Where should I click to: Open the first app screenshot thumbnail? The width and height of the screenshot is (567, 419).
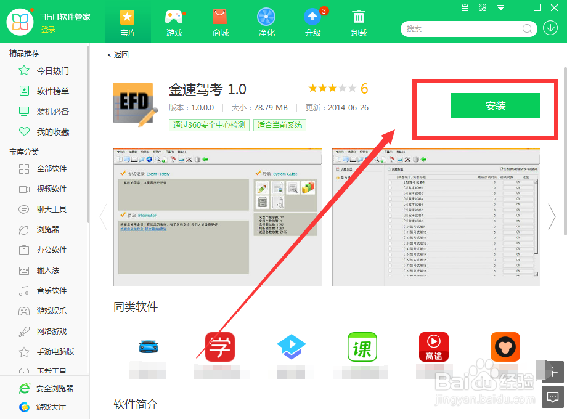pos(218,217)
